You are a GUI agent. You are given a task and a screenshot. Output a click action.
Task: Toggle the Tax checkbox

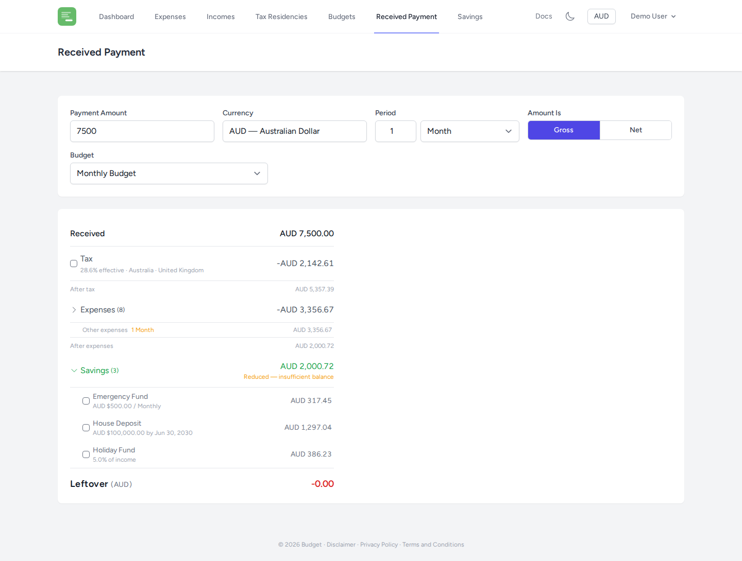pyautogui.click(x=74, y=264)
